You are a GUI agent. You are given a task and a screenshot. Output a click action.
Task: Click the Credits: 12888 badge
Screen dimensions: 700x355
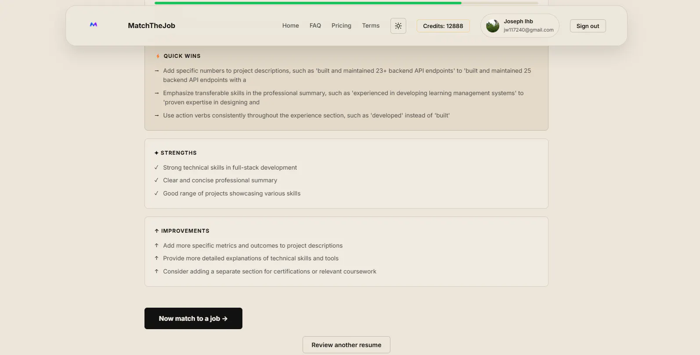(x=443, y=26)
